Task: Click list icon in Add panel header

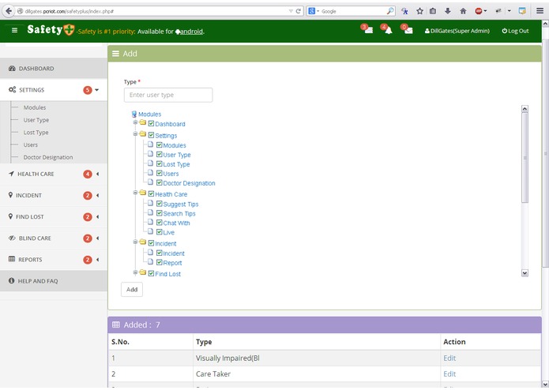Action: coord(115,54)
